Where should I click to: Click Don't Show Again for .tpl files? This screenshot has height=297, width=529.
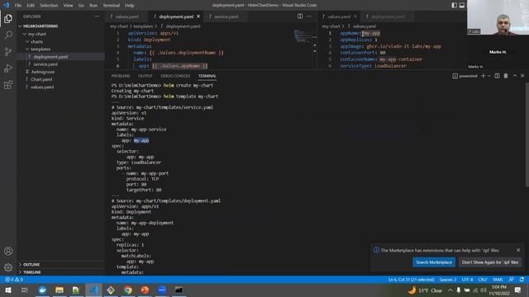point(490,262)
